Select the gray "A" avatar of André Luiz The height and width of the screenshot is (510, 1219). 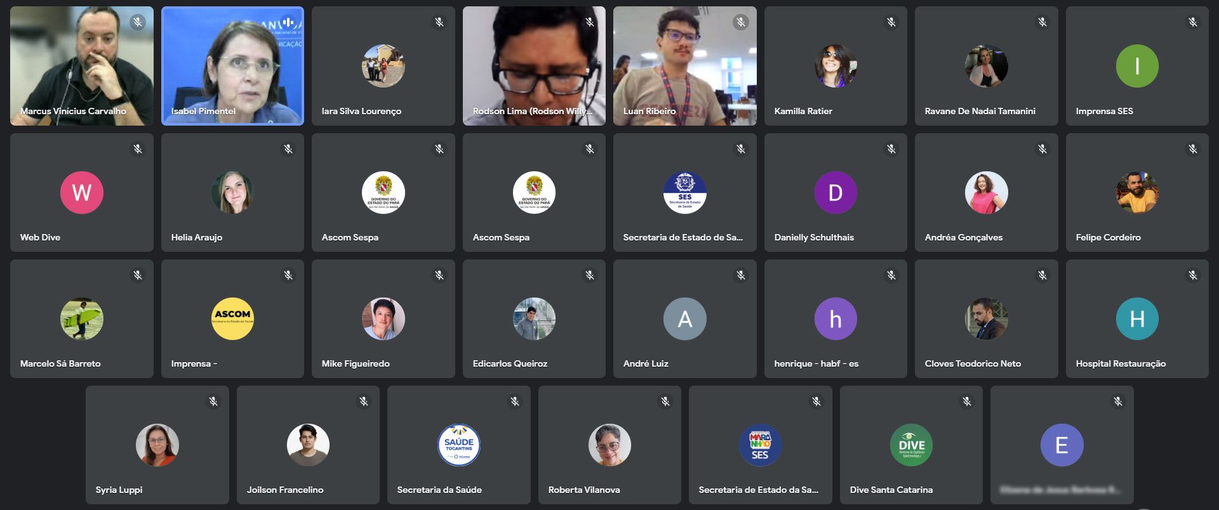(684, 318)
